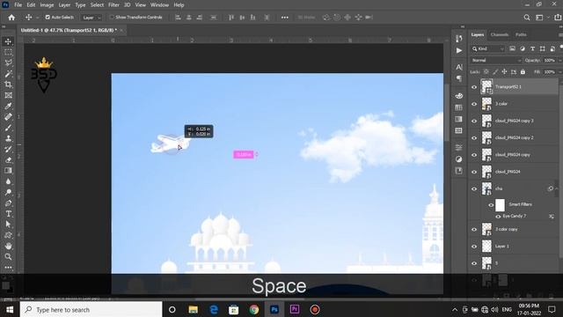Hide the cloud_PNG24 copy 3 layer
The image size is (563, 317).
474,121
